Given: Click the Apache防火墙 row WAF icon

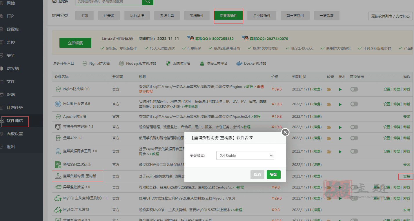Looking at the screenshot, I should click(58, 117).
